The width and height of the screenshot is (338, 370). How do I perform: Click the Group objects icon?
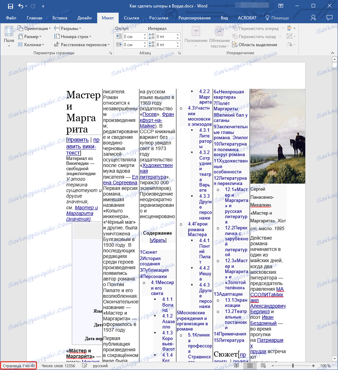point(291,36)
